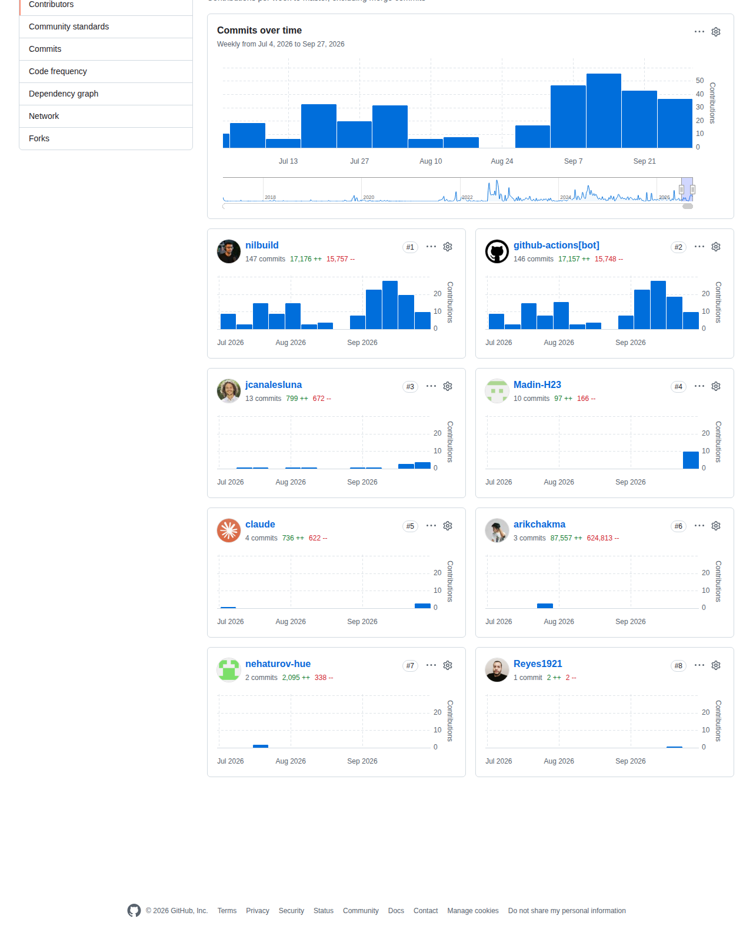Click gear icon on Madin-H23 card

click(716, 386)
